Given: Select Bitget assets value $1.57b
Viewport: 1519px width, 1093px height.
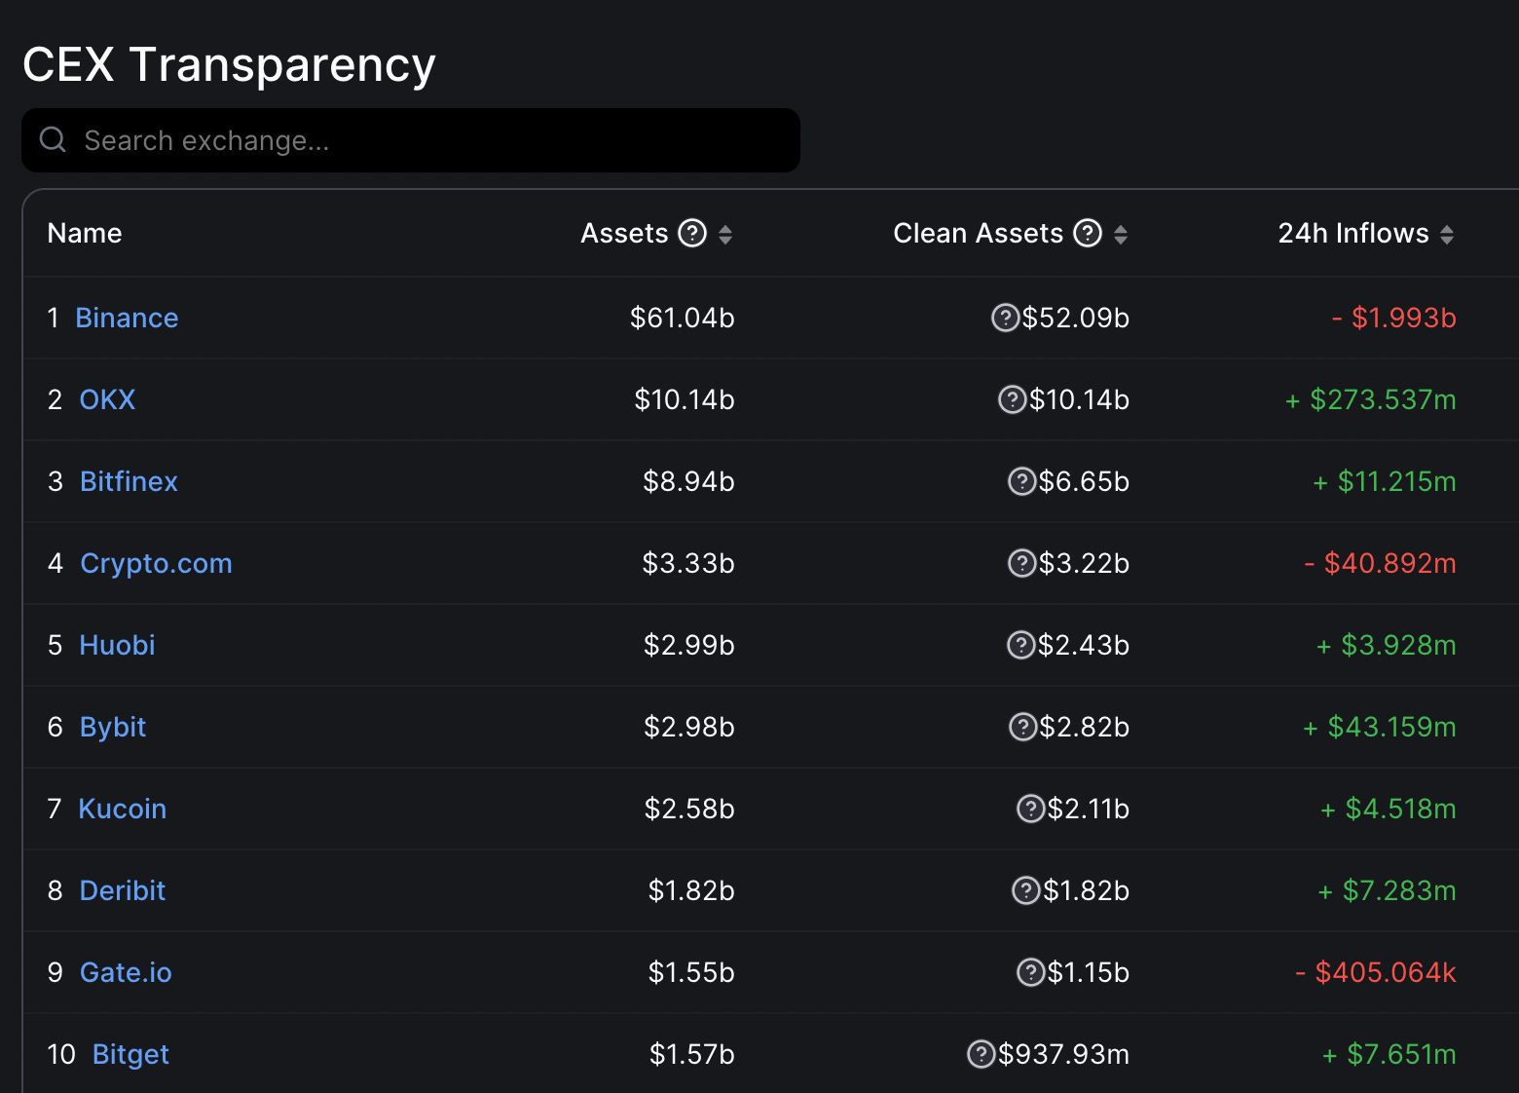Looking at the screenshot, I should (691, 1054).
